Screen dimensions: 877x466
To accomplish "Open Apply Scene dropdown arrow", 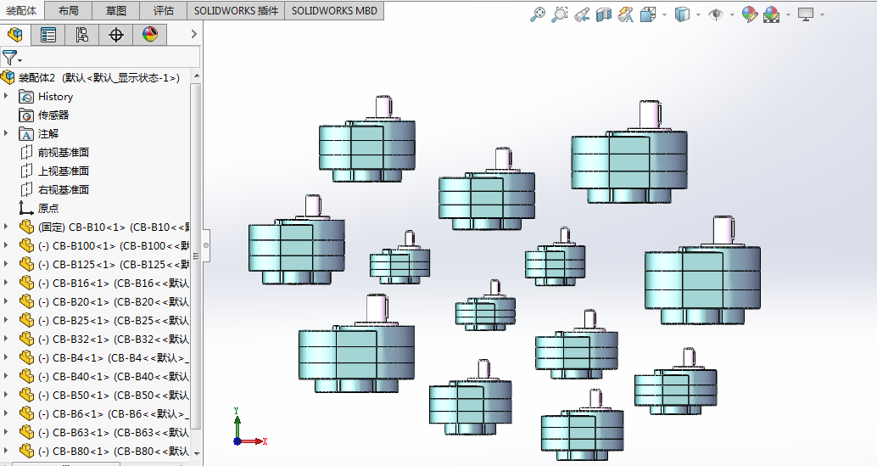I will 788,15.
